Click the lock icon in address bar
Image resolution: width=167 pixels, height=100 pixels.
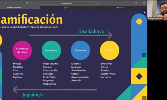tap(62, 3)
